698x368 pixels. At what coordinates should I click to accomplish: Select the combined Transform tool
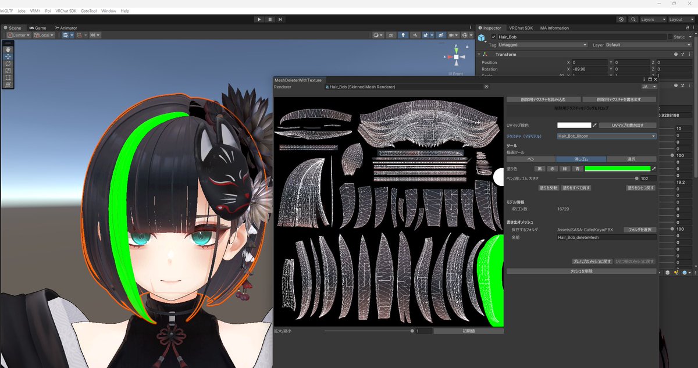[8, 84]
